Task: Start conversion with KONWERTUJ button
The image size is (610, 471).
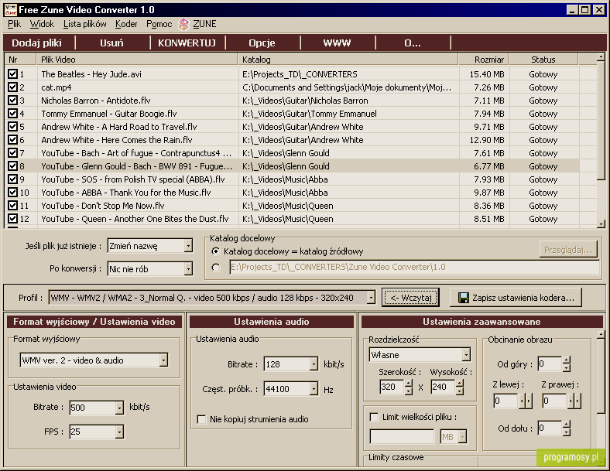Action: [187, 43]
